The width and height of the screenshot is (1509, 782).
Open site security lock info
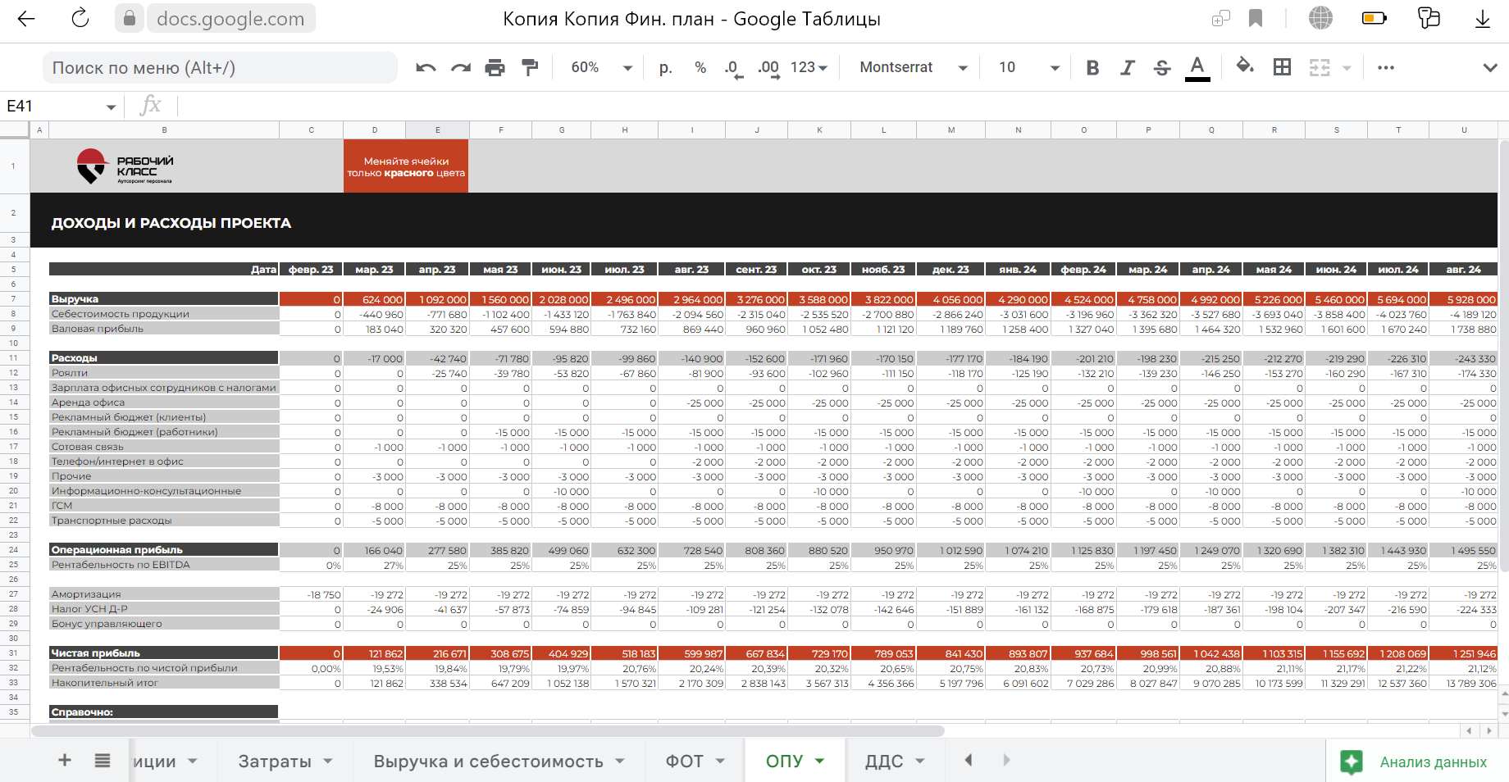pyautogui.click(x=130, y=18)
